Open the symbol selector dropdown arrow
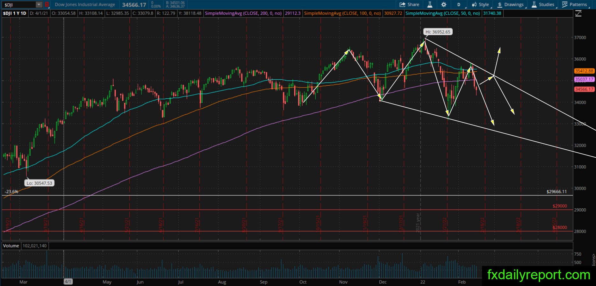The width and height of the screenshot is (596, 286). click(39, 5)
